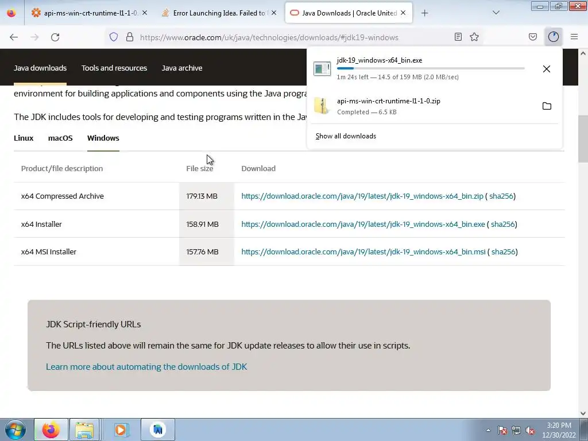Click the forward navigation arrow
The width and height of the screenshot is (588, 441).
pyautogui.click(x=34, y=37)
